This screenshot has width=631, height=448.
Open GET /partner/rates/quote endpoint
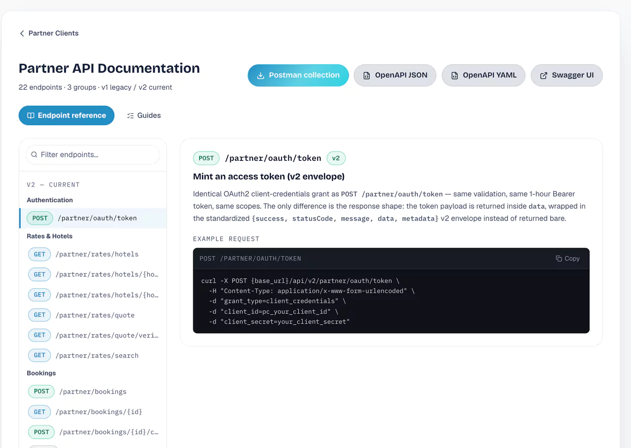pos(93,315)
